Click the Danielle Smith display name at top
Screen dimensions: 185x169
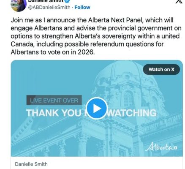click(46, 1)
